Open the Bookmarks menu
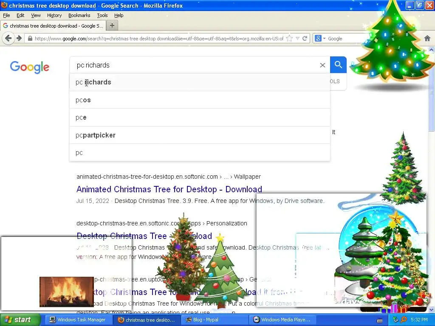This screenshot has width=435, height=326. click(x=79, y=16)
